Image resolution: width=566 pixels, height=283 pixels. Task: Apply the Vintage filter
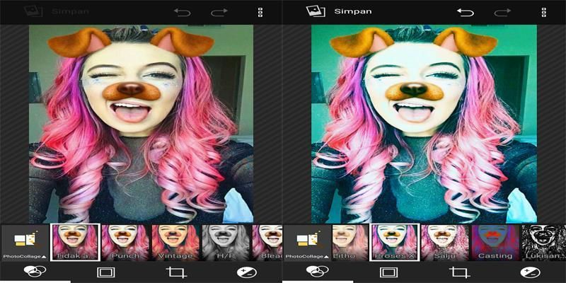tap(175, 243)
